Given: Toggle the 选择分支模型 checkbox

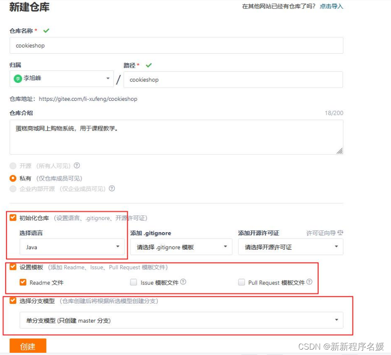Looking at the screenshot, I should (13, 301).
